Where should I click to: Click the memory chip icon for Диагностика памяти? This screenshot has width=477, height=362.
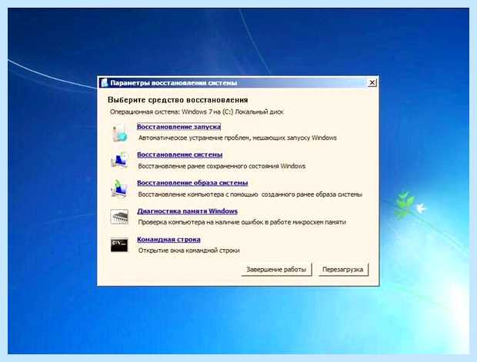coord(119,217)
